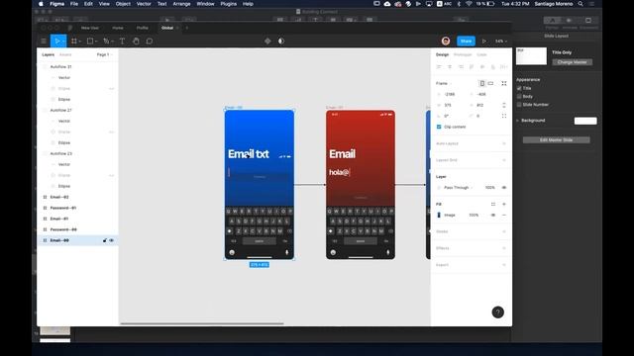The width and height of the screenshot is (634, 356).
Task: Add Export setting with plus icon
Action: point(504,265)
